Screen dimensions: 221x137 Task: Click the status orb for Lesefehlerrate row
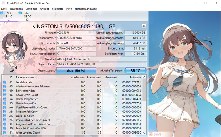point(5,82)
